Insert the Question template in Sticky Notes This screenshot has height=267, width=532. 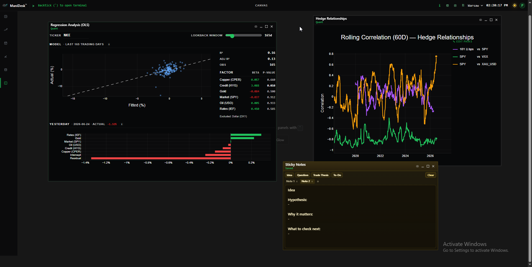(x=303, y=175)
